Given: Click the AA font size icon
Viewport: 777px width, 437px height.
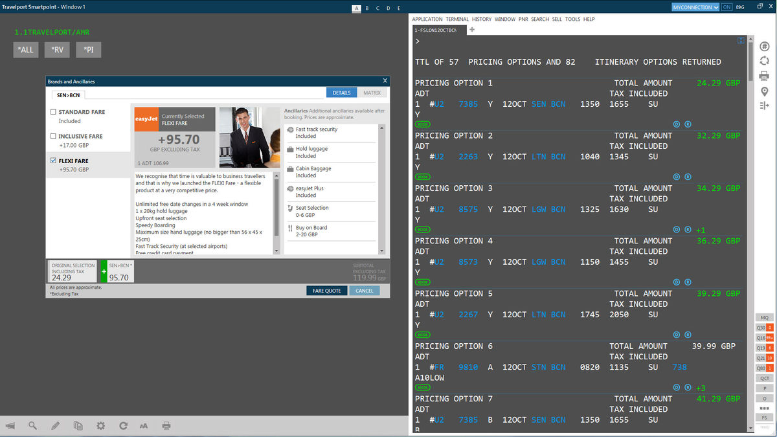Looking at the screenshot, I should tap(144, 425).
